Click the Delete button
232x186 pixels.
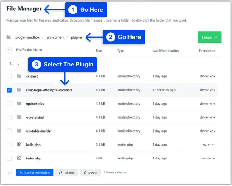[90, 173]
